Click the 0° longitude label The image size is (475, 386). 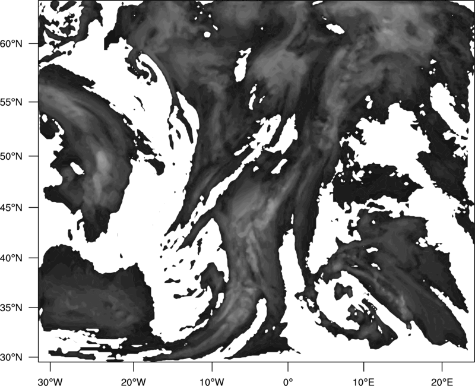288,382
